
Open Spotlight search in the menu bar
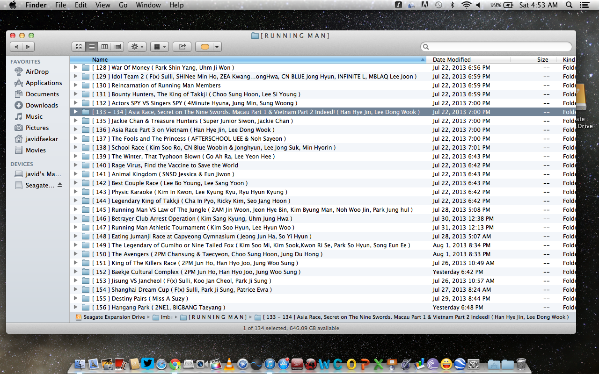click(569, 5)
